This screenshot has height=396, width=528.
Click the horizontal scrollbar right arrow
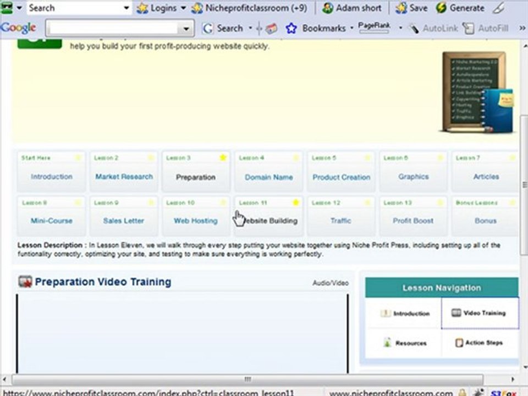click(513, 379)
